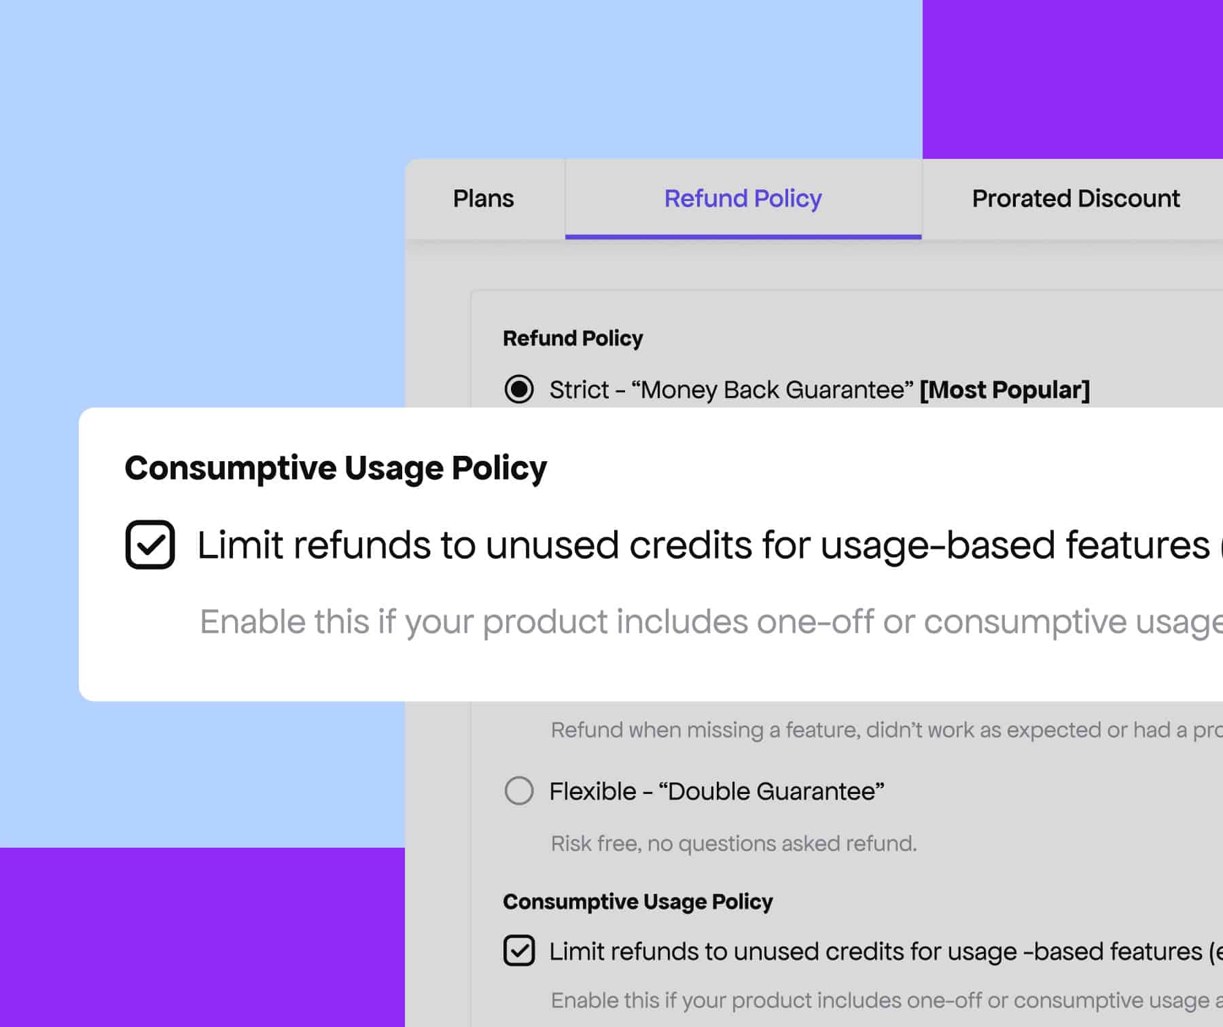Open the Plans tab

click(x=483, y=198)
